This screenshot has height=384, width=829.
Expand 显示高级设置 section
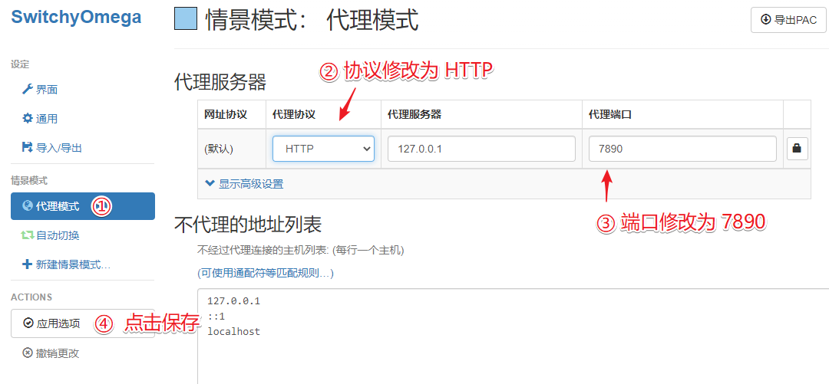[244, 184]
